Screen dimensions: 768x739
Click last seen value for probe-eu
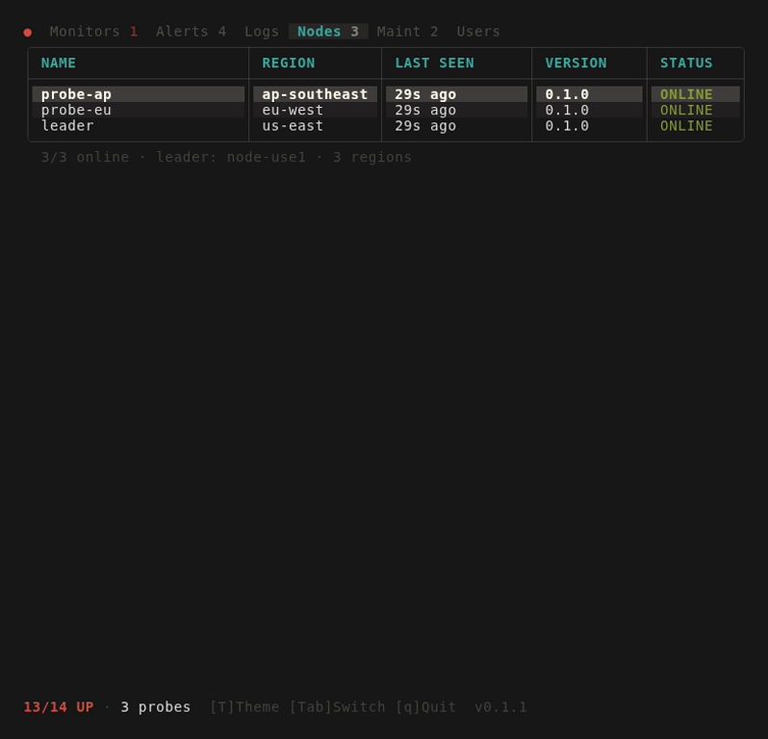pos(425,111)
